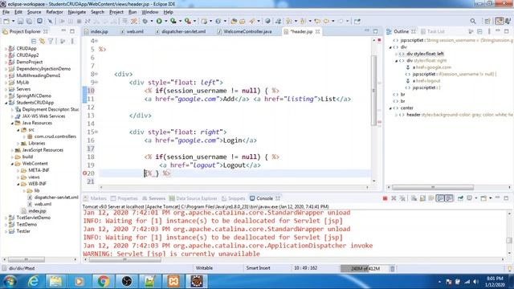The width and height of the screenshot is (514, 289).
Task: Collapse the WEB-INF folder
Action: pyautogui.click(x=18, y=184)
